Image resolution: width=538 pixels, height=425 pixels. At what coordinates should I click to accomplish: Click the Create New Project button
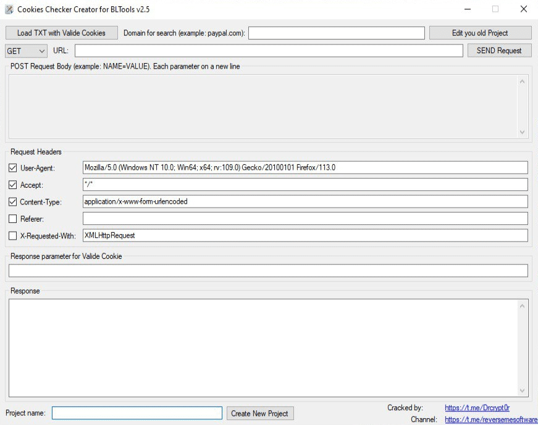tap(260, 413)
